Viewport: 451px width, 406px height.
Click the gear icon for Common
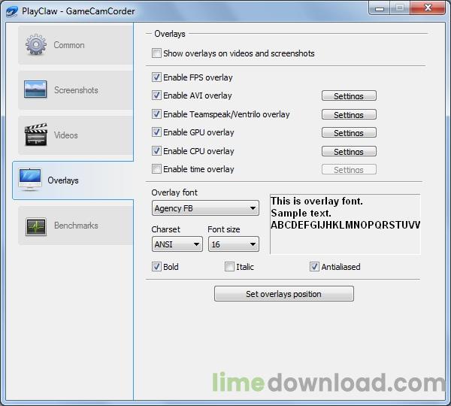coord(36,44)
